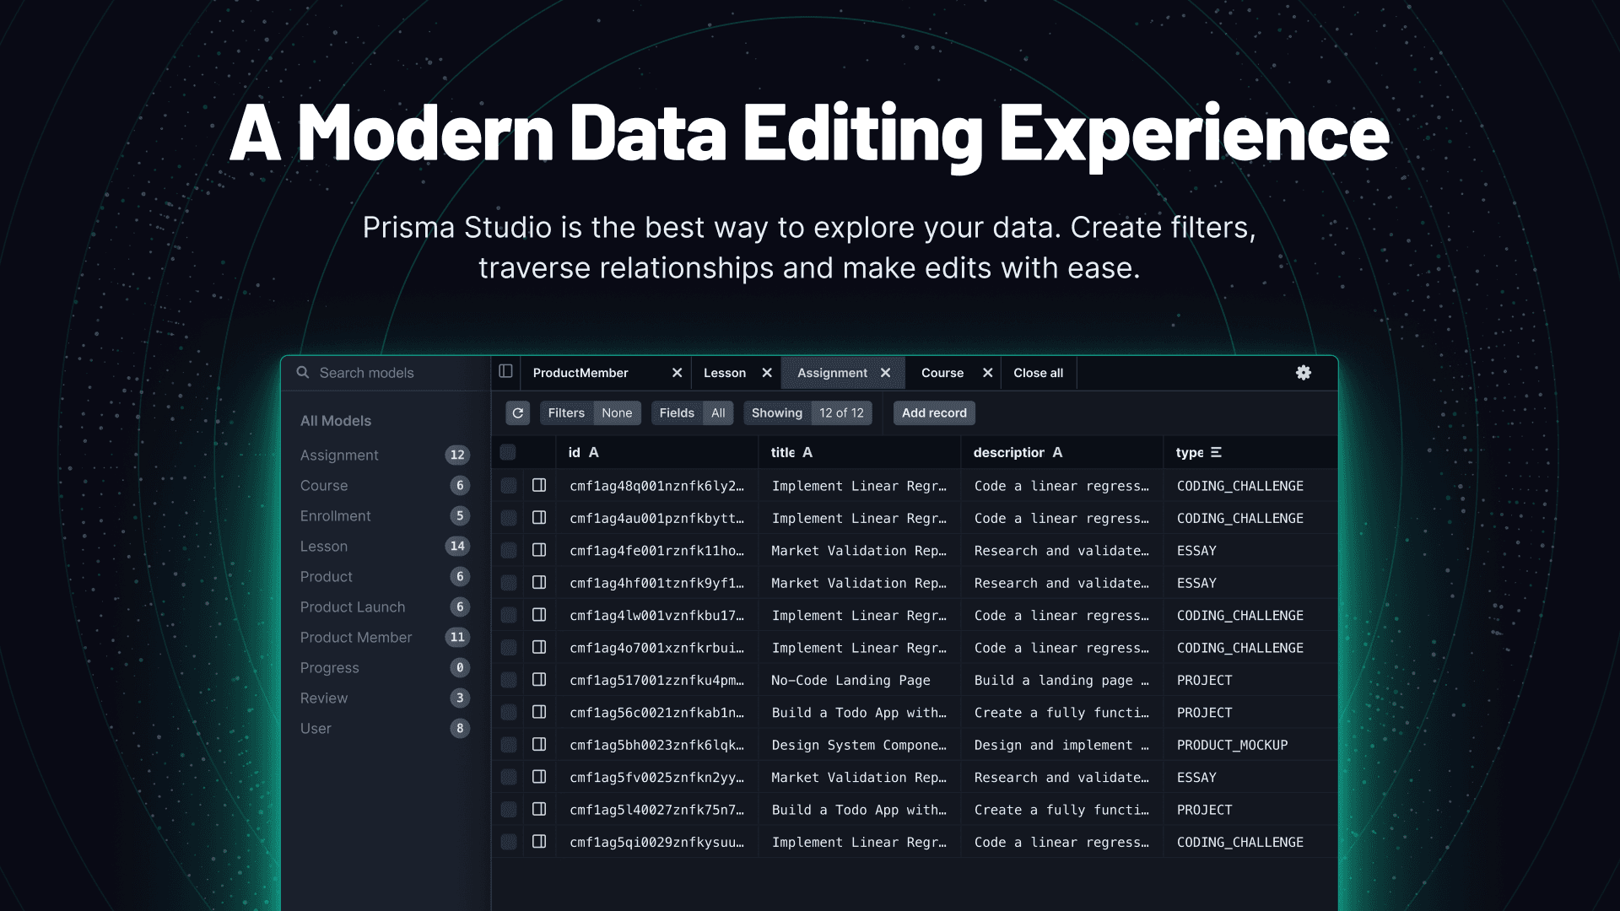Switch to the ProductMember tab
The width and height of the screenshot is (1620, 911).
tap(580, 373)
